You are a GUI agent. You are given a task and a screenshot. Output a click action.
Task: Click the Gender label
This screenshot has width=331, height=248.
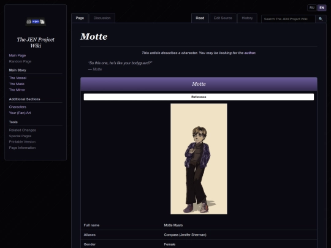89,244
